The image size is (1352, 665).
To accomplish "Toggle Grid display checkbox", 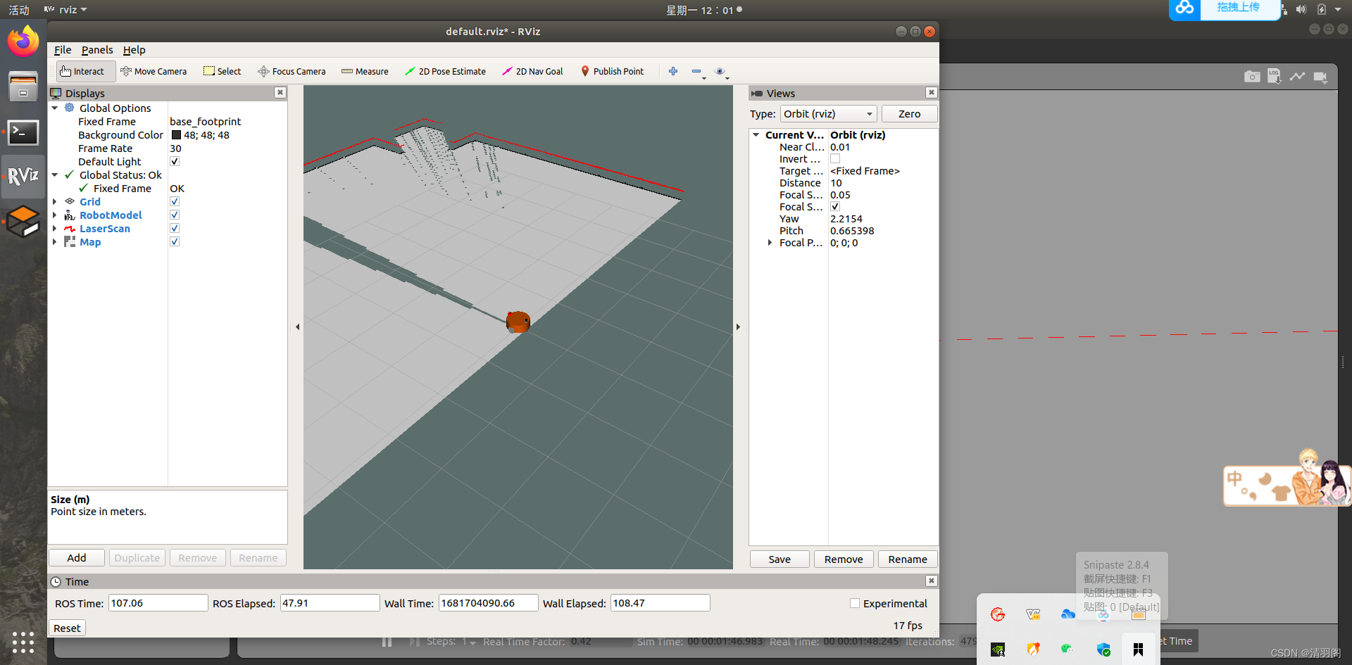I will 175,201.
